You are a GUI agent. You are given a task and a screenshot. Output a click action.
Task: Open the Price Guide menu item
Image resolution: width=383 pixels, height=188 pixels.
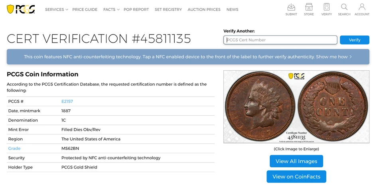85,10
